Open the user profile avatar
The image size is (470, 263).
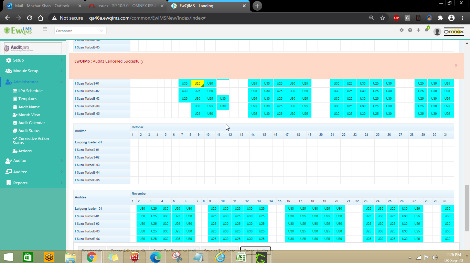[437, 32]
